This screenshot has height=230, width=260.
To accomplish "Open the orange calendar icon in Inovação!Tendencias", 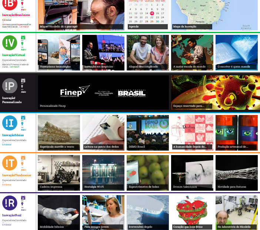I will point(23,158).
